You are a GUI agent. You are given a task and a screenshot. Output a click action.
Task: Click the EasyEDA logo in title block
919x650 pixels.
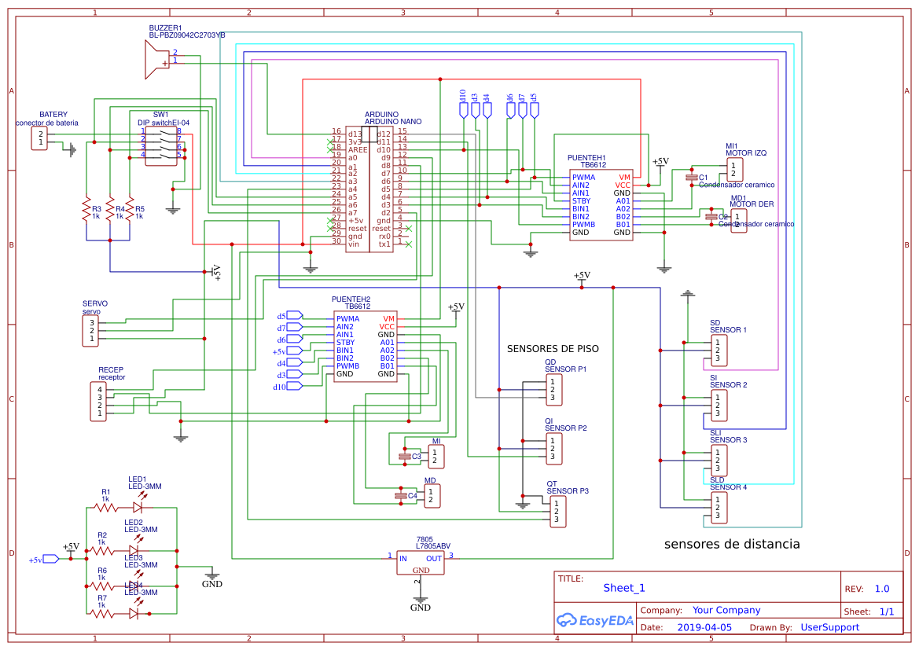tap(595, 620)
